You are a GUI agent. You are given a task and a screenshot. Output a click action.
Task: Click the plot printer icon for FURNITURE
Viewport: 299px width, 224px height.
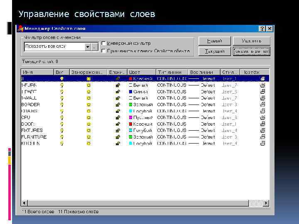click(x=262, y=137)
